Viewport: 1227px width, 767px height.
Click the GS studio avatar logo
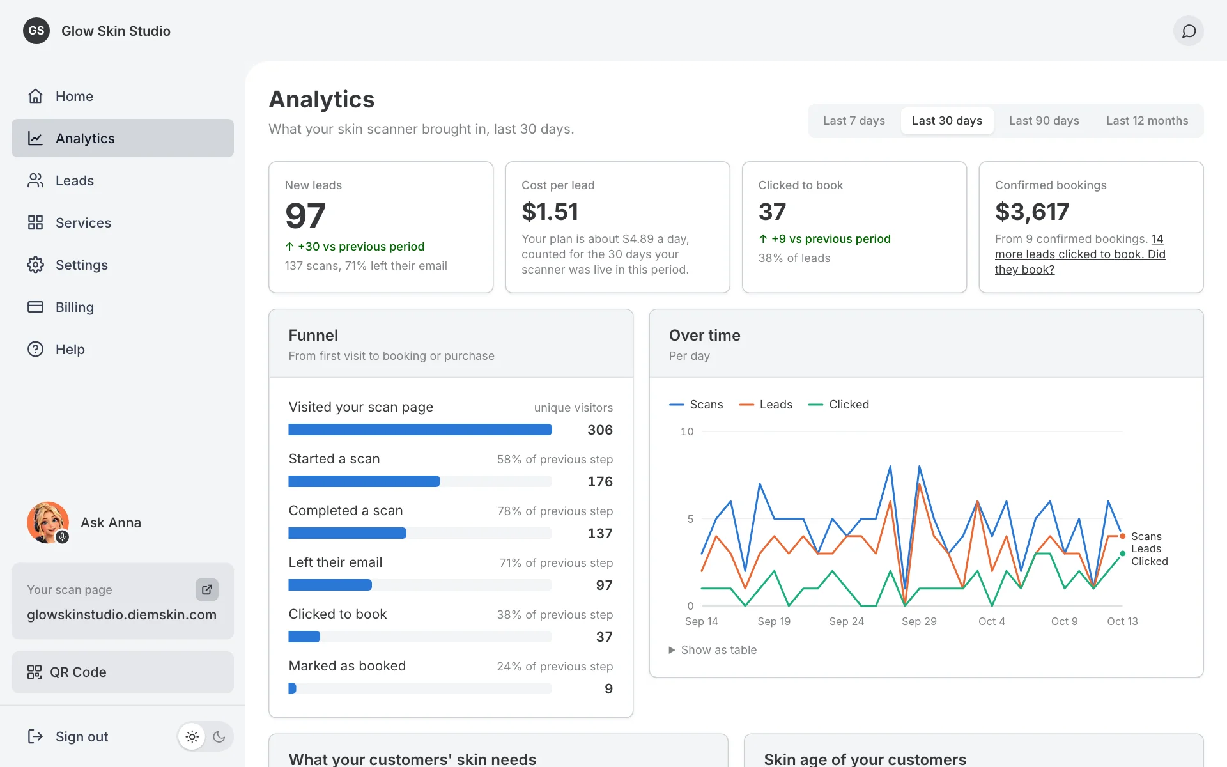pos(36,31)
